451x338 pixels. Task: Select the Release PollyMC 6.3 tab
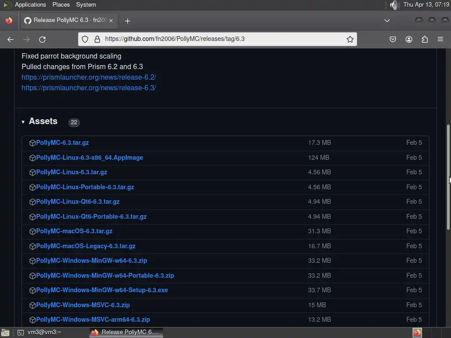68,20
